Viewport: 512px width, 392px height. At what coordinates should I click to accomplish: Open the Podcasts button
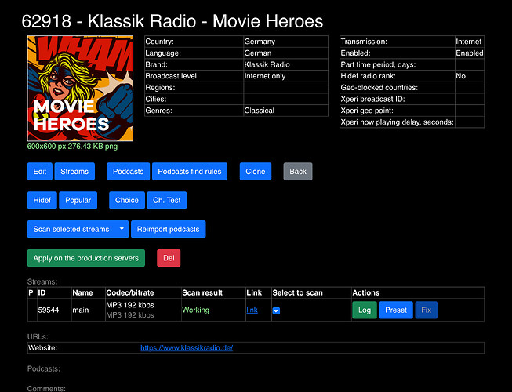point(128,172)
